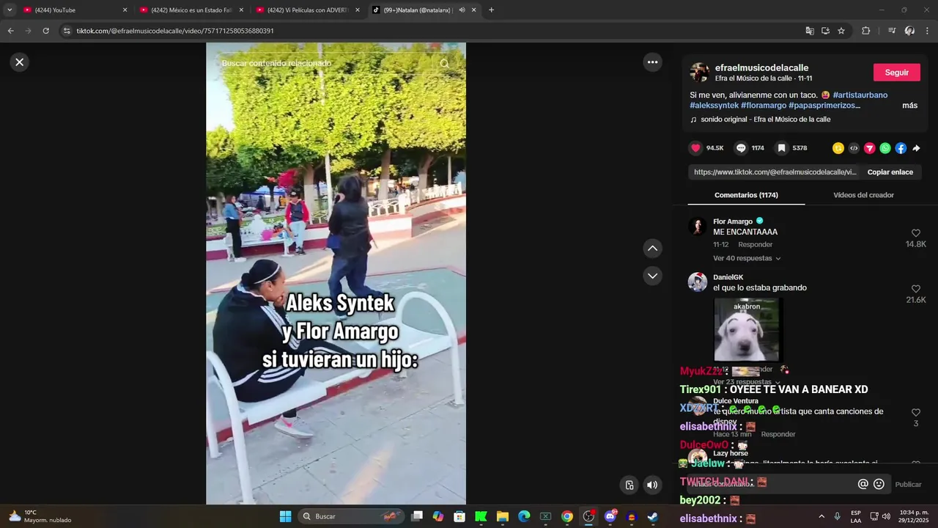Expand 'Ver 40 respuestas' under Flor Amargo
This screenshot has height=528, width=938.
747,258
